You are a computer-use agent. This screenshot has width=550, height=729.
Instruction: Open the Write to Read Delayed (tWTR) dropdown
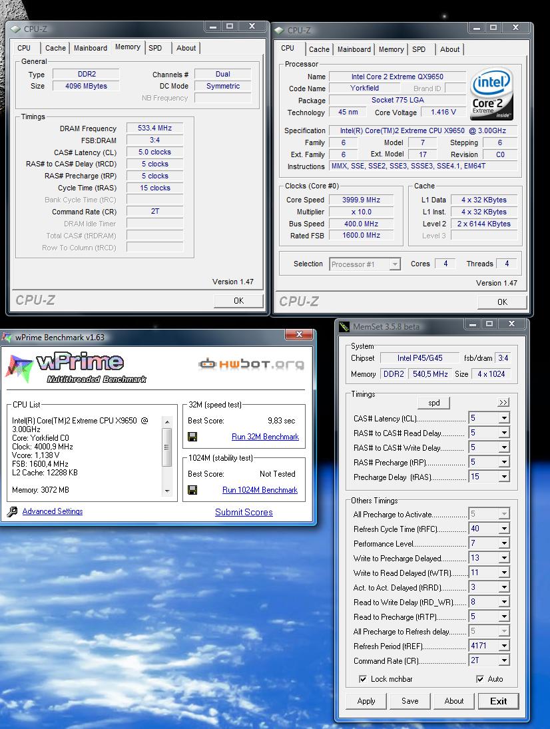click(x=504, y=573)
